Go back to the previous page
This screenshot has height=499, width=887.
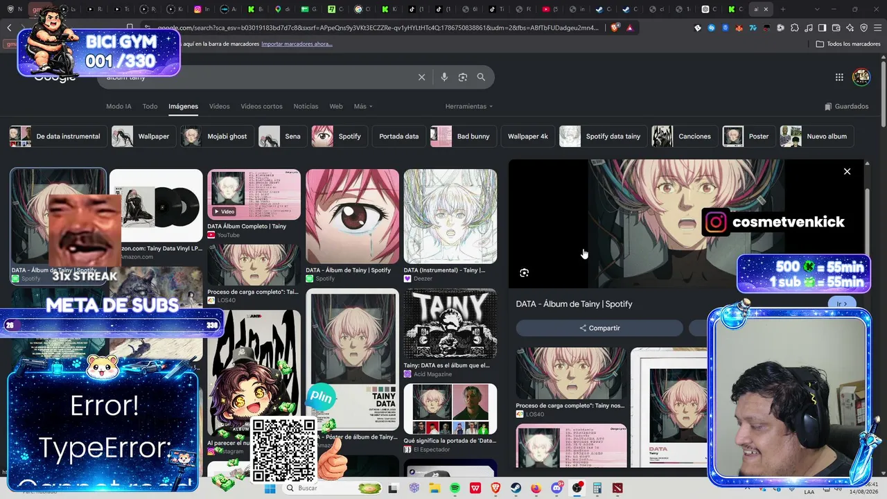(x=9, y=28)
